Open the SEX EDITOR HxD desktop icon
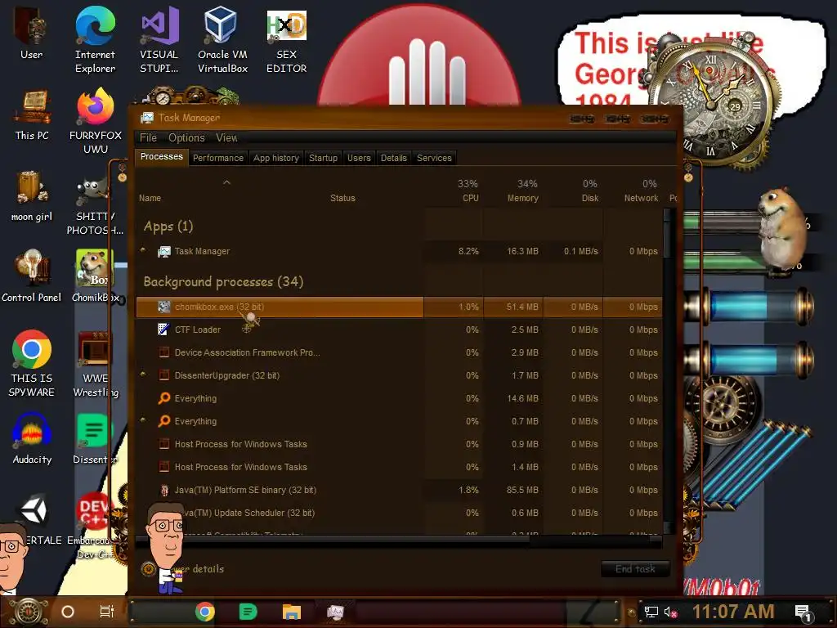Viewport: 837px width, 628px height. [287, 39]
